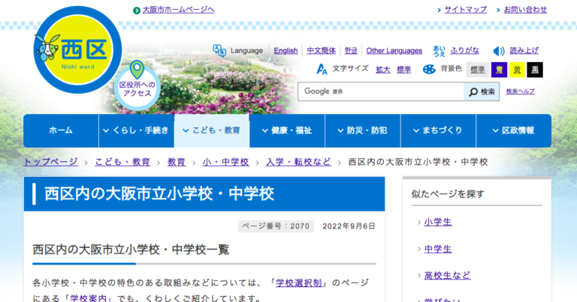
Task: Click the speaker icon for 読み上げ
Action: tap(499, 51)
